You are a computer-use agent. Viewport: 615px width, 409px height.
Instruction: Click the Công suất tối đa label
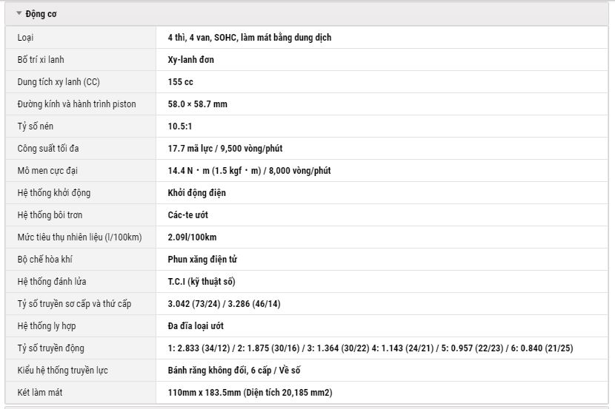pyautogui.click(x=48, y=149)
